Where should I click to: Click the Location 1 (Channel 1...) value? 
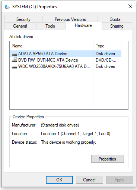point(76,134)
